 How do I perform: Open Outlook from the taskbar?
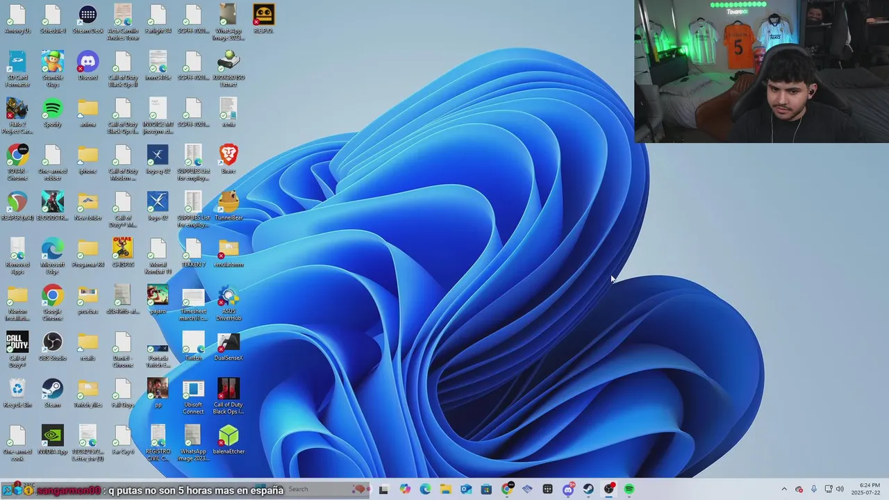click(x=466, y=490)
